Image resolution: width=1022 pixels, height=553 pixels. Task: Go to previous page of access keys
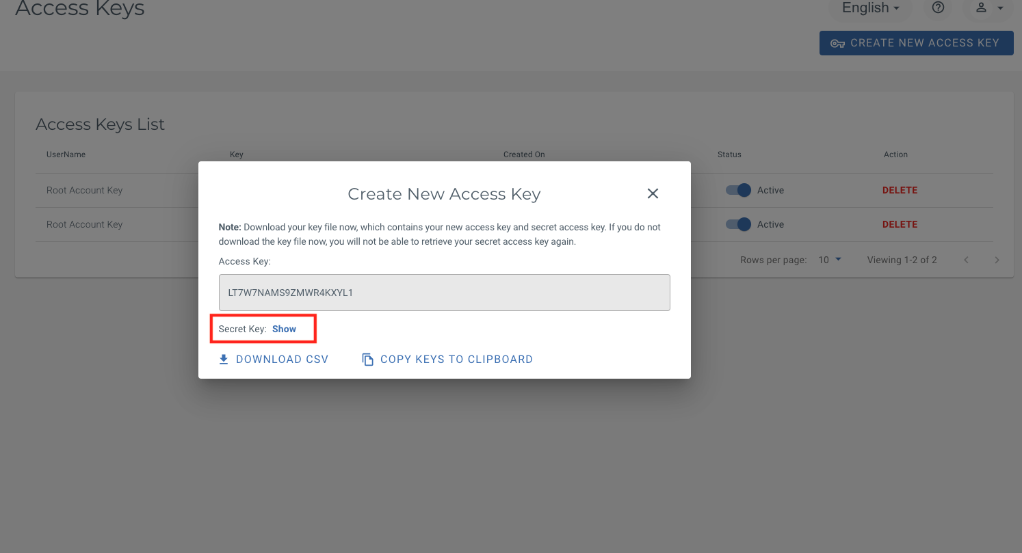point(966,260)
